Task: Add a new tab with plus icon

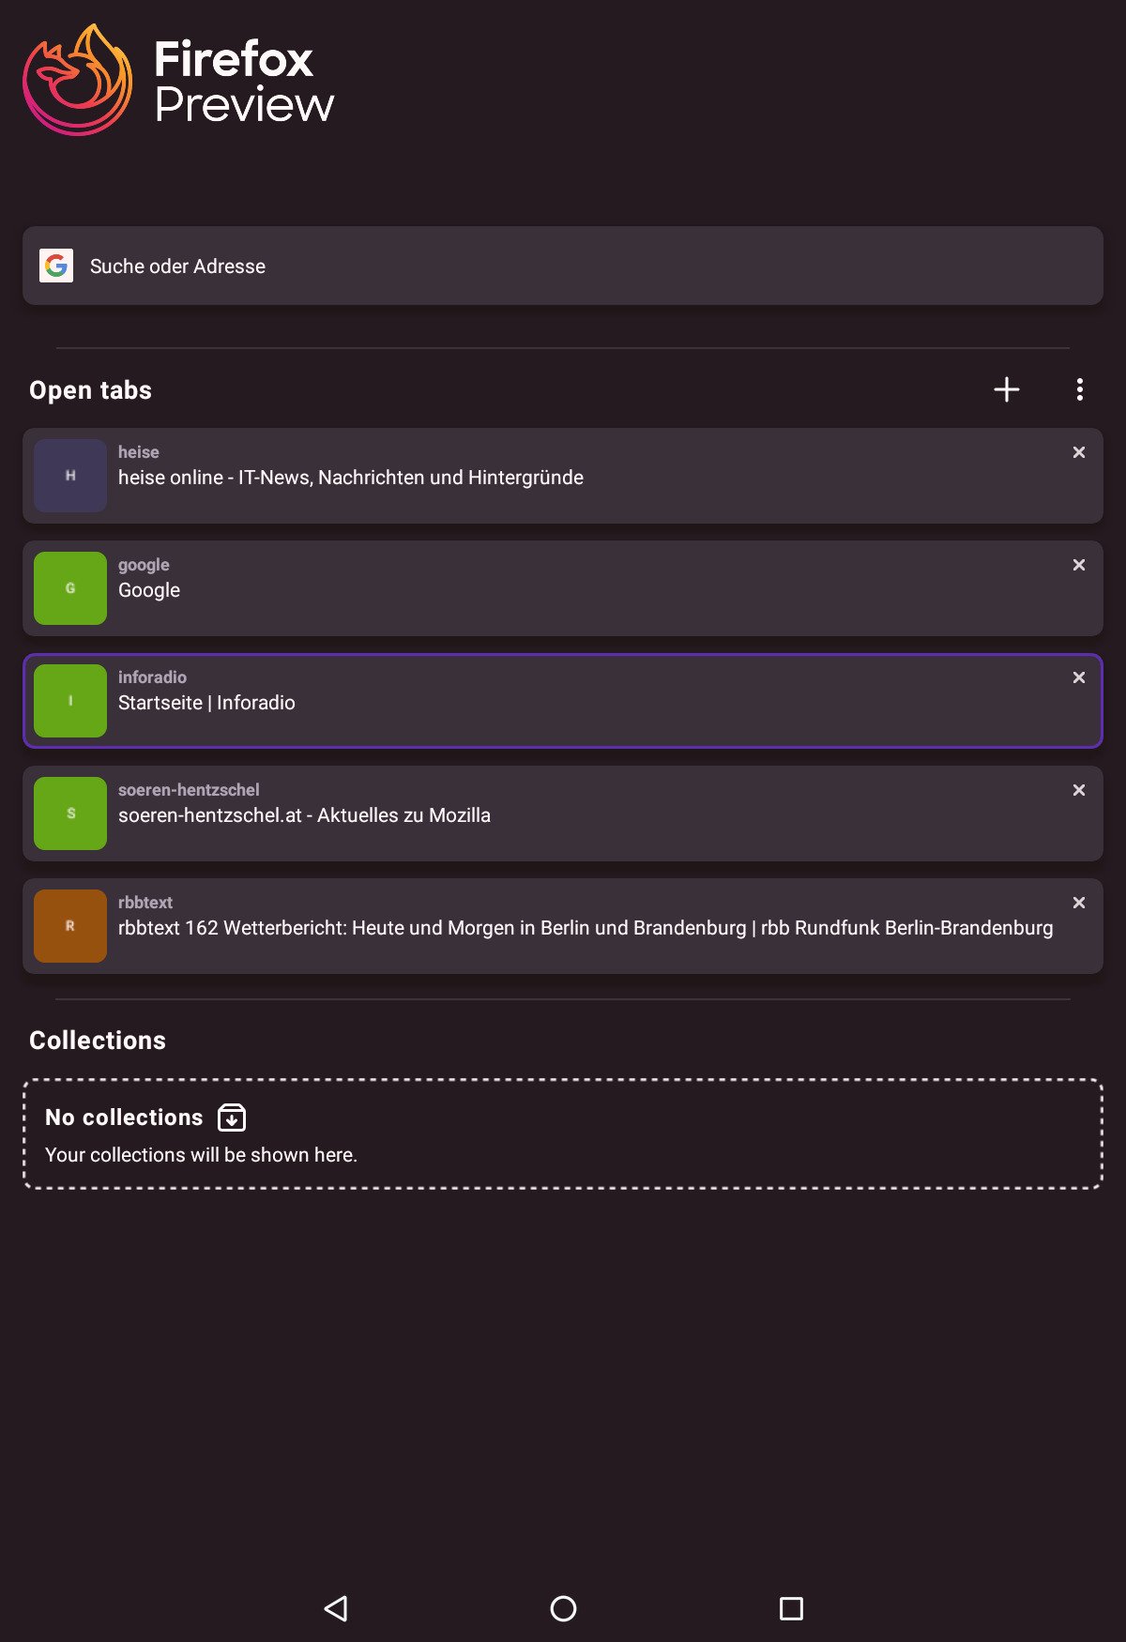Action: [1006, 389]
